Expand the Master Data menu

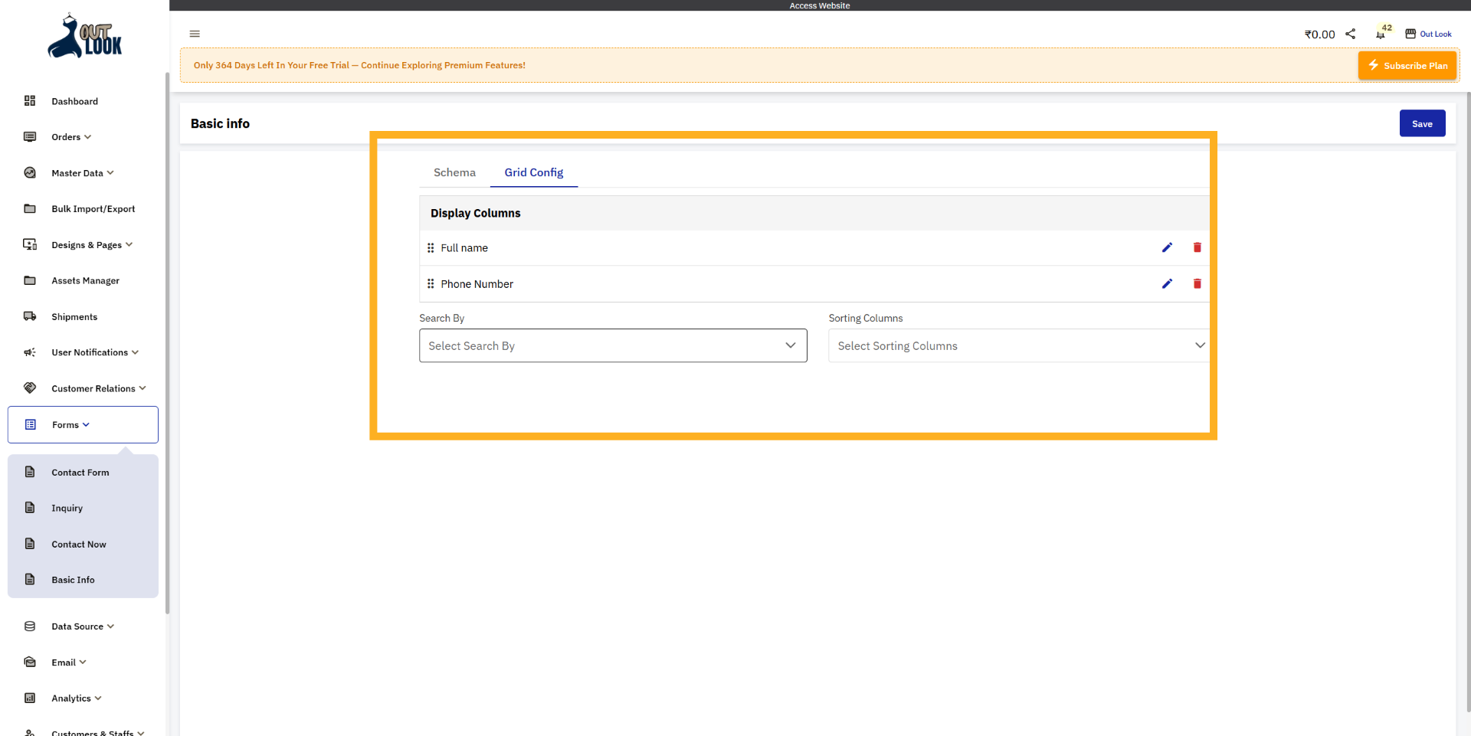[x=82, y=173]
